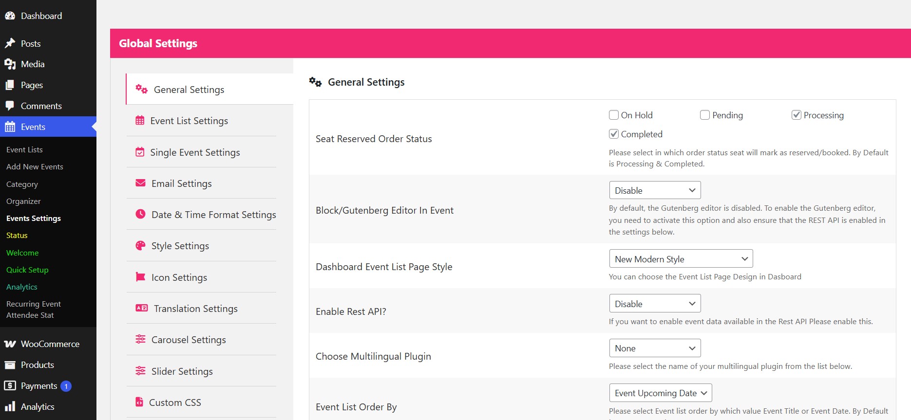Open Events submenu Analytics link
The width and height of the screenshot is (911, 420).
point(22,287)
